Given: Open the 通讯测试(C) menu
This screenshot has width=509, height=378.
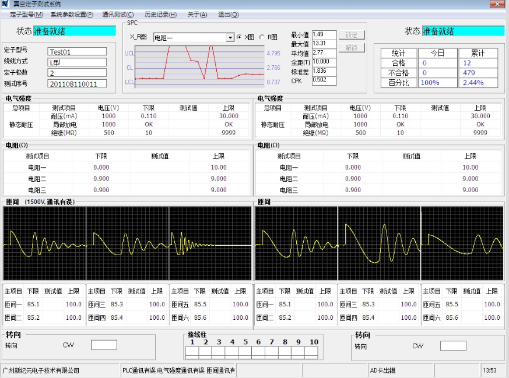Looking at the screenshot, I should point(118,15).
